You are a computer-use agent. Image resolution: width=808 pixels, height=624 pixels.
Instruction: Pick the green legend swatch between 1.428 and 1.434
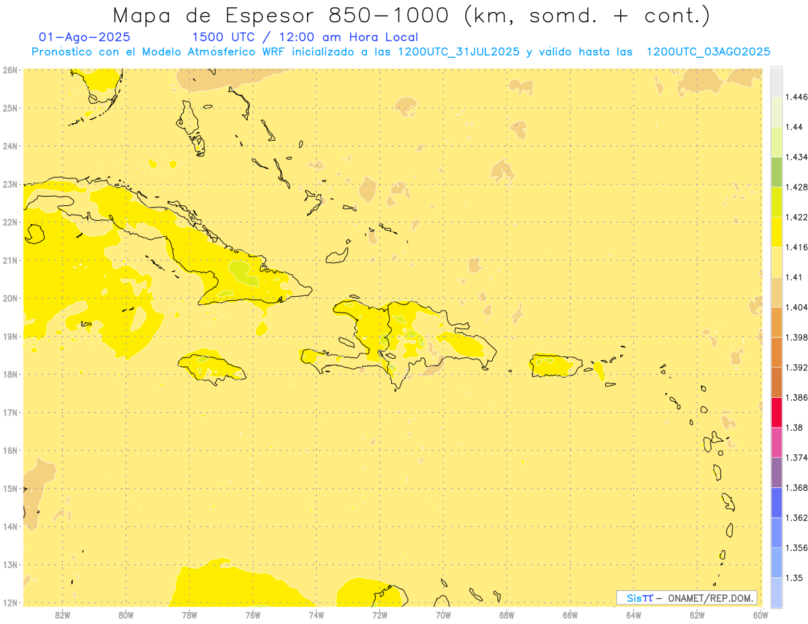(x=776, y=172)
